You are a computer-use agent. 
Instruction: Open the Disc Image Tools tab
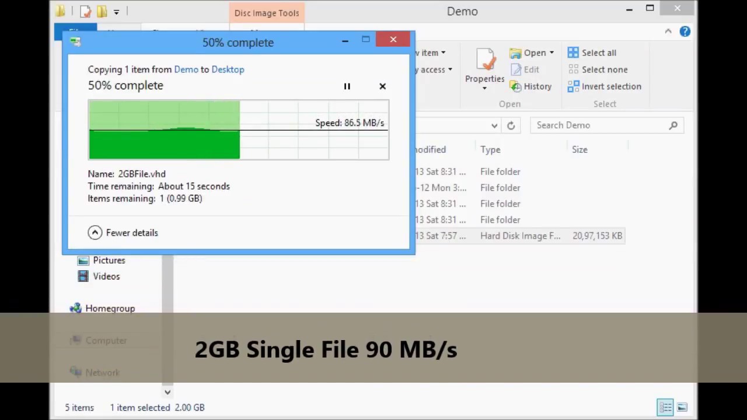point(267,13)
